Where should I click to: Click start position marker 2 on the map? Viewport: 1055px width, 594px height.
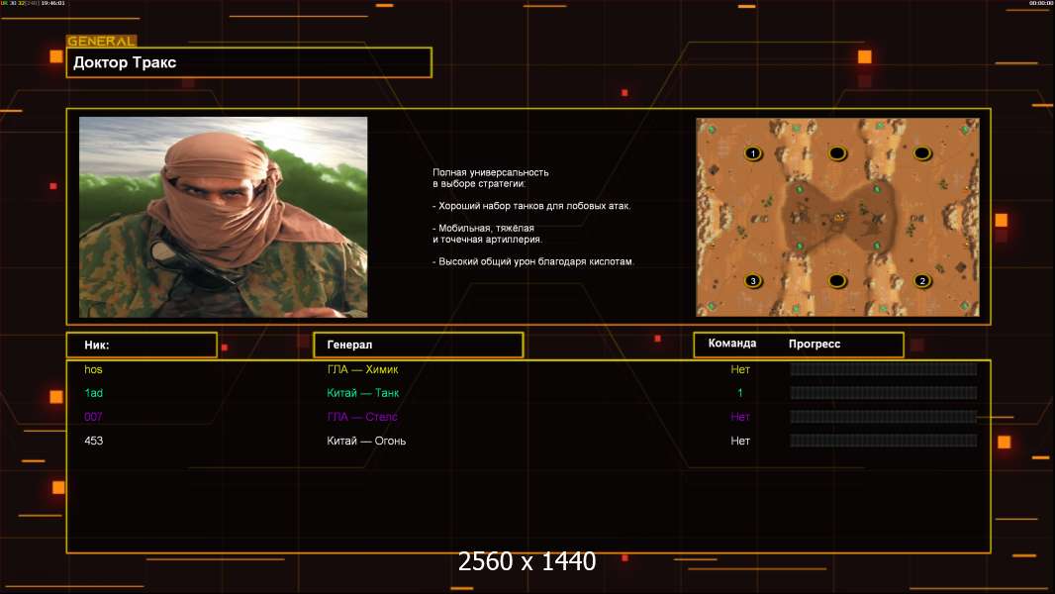pyautogui.click(x=922, y=281)
